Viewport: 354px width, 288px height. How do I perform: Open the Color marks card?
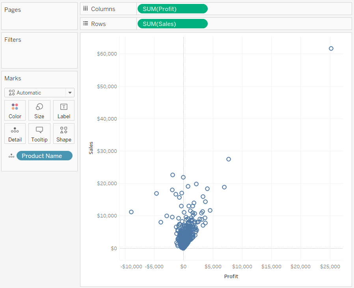pos(15,110)
